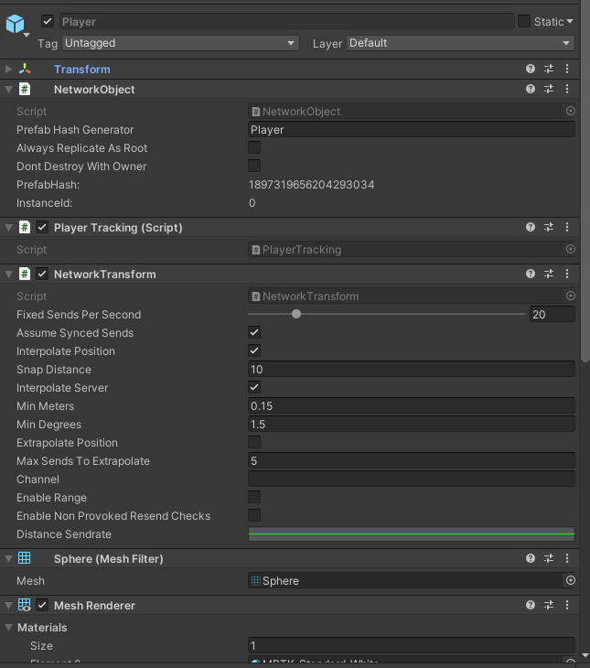The width and height of the screenshot is (590, 668).
Task: Toggle the Static checkbox
Action: coord(524,21)
